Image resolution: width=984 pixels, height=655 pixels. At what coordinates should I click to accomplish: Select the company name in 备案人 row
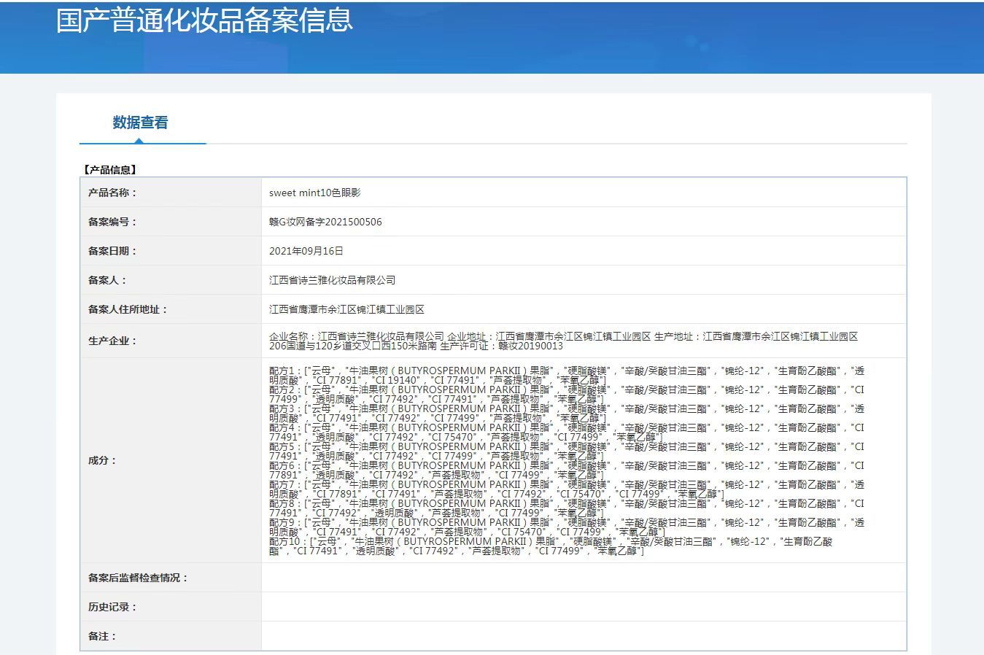(x=332, y=280)
